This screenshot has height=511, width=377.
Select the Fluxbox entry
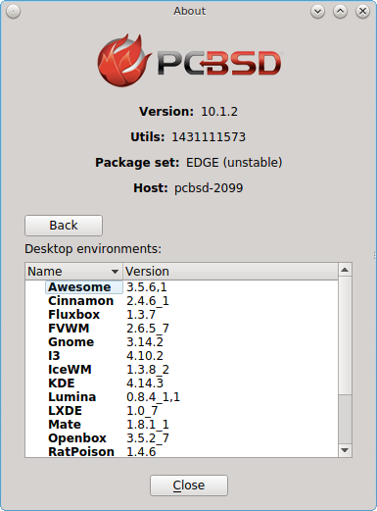point(181,315)
